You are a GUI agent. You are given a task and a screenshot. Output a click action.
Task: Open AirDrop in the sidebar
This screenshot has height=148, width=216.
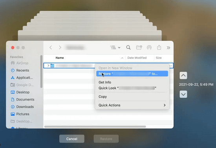[22, 63]
